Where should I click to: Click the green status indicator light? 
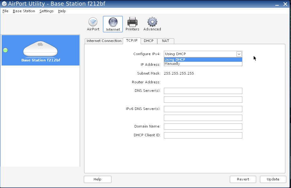(x=5, y=50)
